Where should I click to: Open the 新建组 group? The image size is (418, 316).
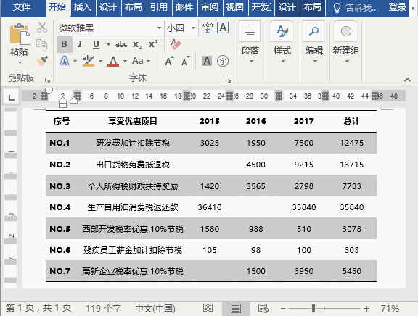pos(345,43)
